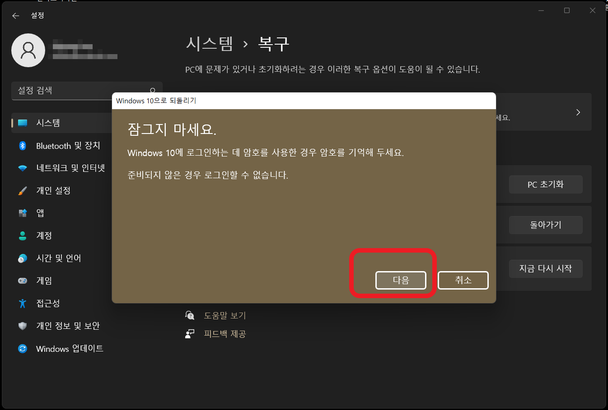The image size is (608, 410).
Task: Click the 돌아가기 button
Action: point(546,225)
